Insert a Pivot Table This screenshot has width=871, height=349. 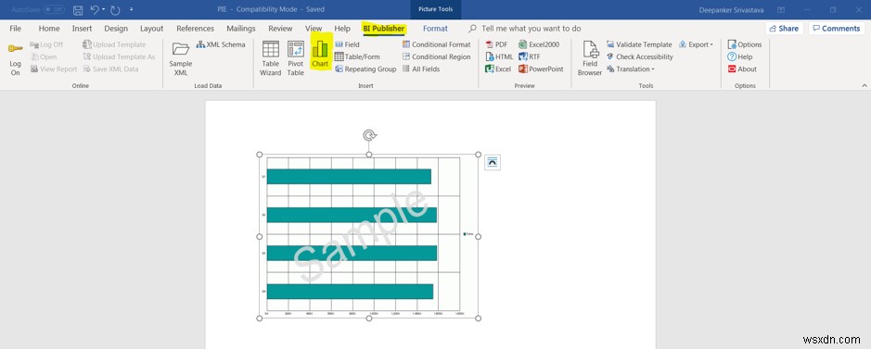click(296, 58)
